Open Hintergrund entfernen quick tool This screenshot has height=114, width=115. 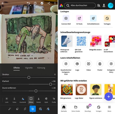coord(67,44)
